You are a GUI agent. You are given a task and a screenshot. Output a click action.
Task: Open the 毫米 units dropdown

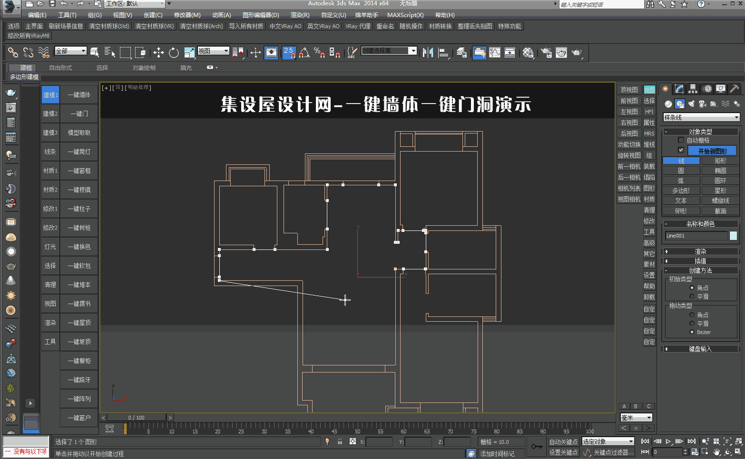pyautogui.click(x=636, y=418)
